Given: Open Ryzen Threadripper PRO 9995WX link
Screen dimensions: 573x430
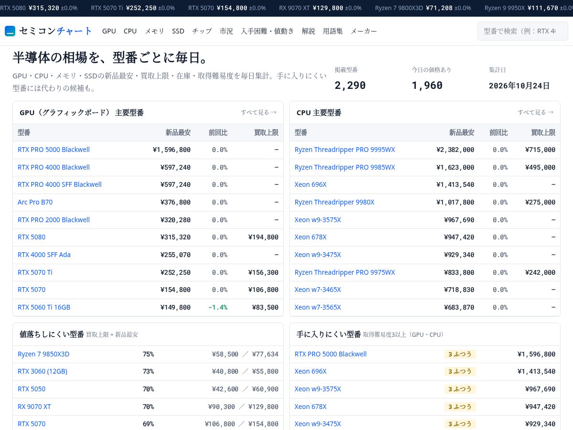Looking at the screenshot, I should tap(345, 150).
